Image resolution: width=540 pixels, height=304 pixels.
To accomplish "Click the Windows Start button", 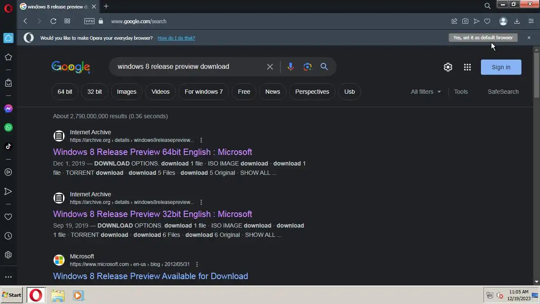I will [x=12, y=295].
